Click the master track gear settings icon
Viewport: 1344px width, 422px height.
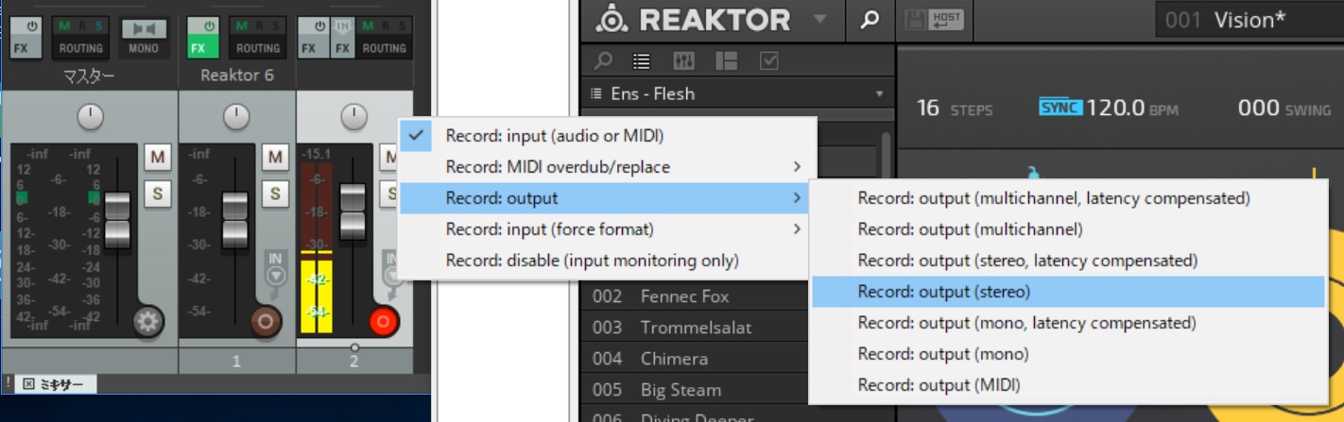[147, 322]
